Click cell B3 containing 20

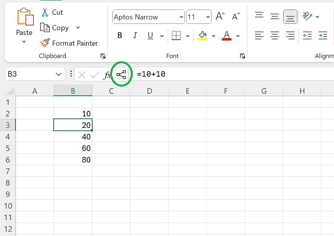pos(73,125)
